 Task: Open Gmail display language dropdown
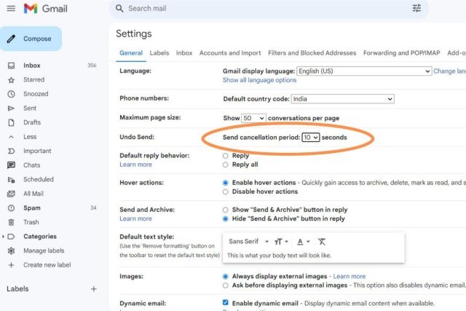pyautogui.click(x=364, y=71)
